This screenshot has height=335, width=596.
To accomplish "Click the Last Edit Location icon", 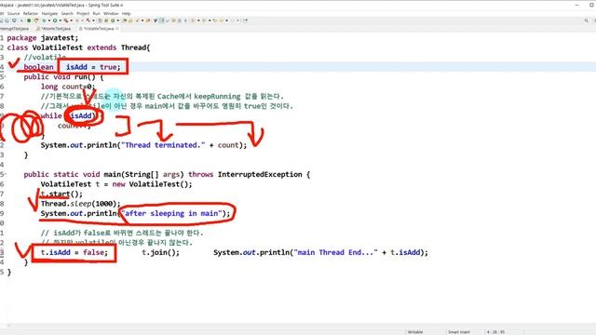I will [x=215, y=20].
